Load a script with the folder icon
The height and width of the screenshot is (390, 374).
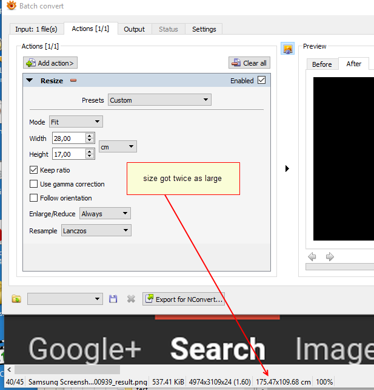[x=16, y=299]
